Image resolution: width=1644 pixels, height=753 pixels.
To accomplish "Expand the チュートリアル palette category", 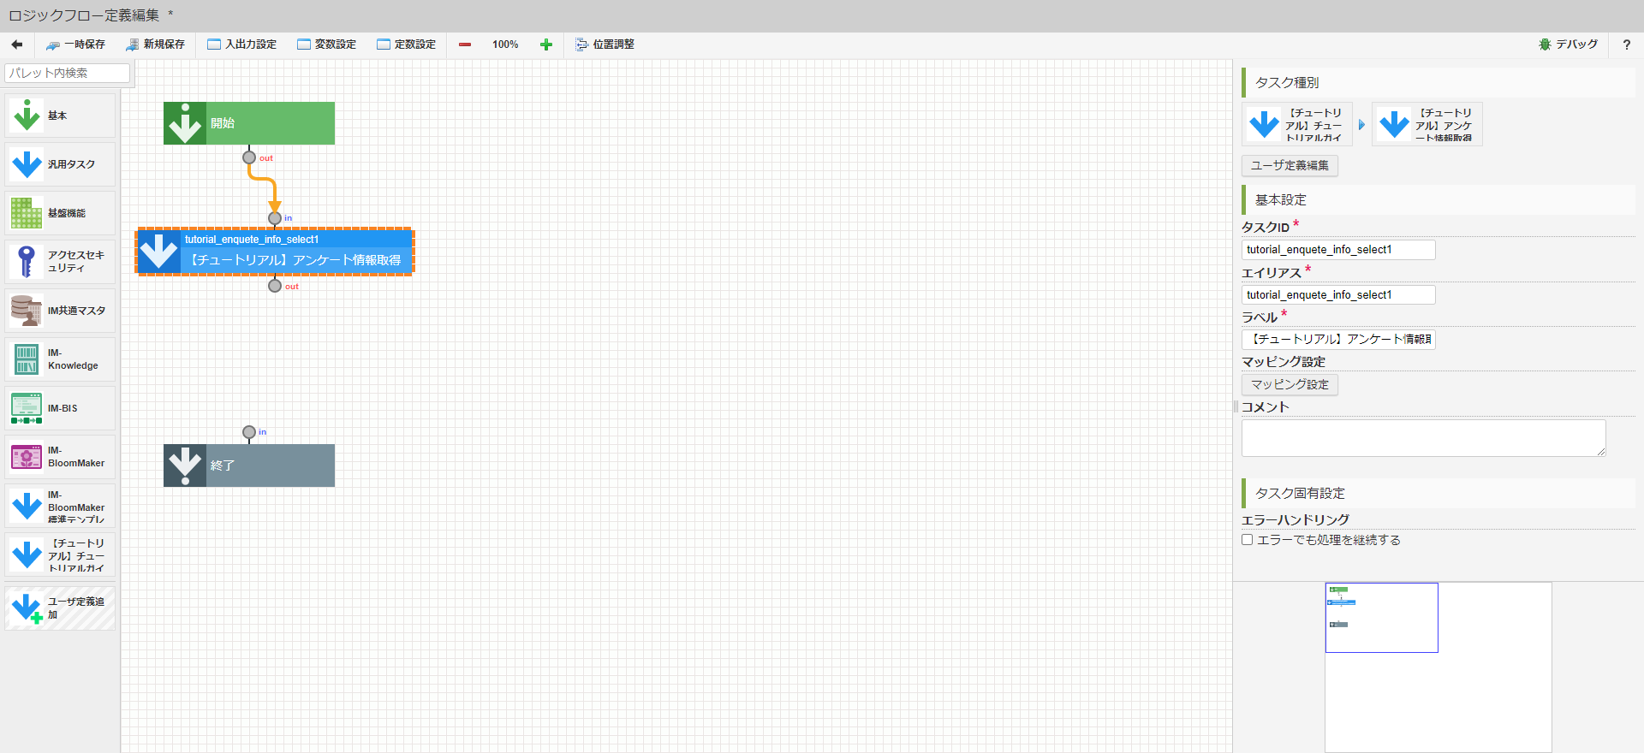I will click(60, 555).
